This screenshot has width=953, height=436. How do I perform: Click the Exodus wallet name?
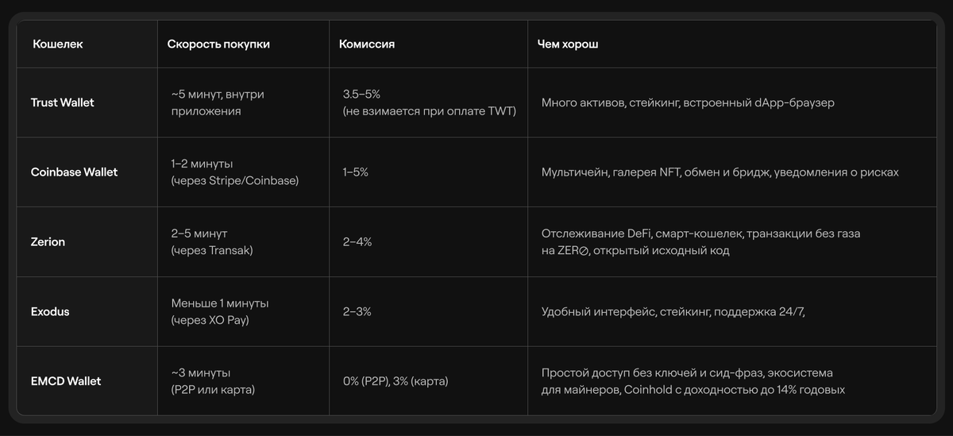click(50, 311)
